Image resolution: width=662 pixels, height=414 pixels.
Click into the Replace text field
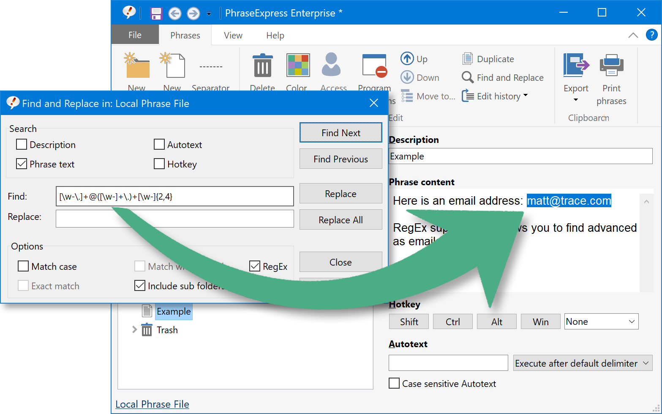175,219
